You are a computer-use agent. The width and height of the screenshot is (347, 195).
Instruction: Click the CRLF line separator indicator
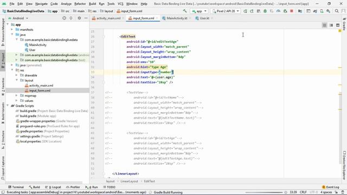[x=303, y=192]
